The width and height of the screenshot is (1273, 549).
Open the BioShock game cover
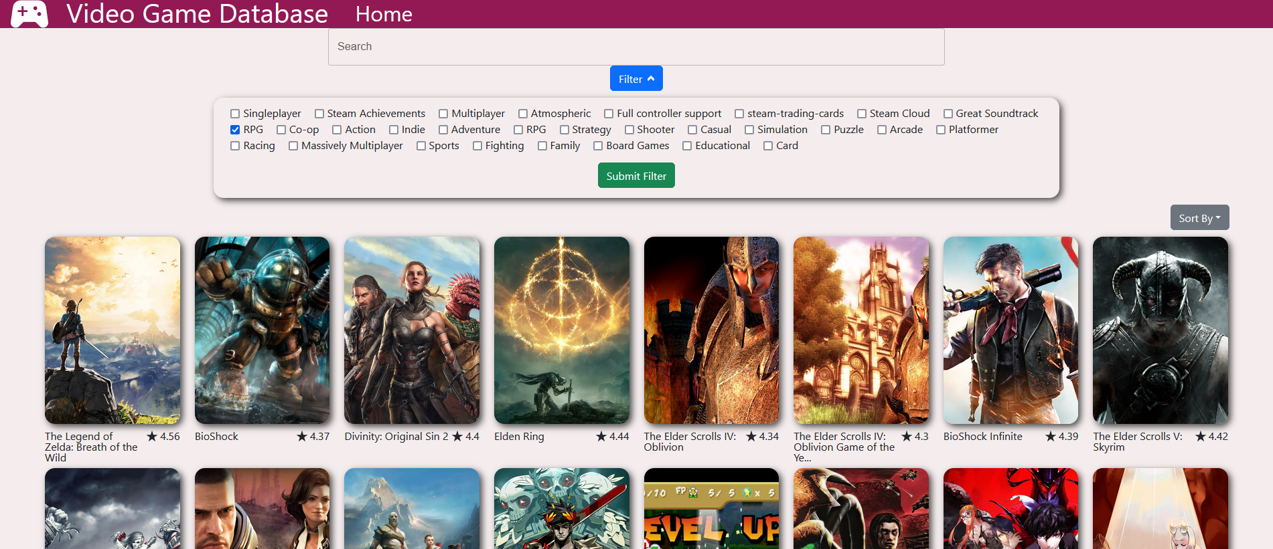[x=262, y=330]
